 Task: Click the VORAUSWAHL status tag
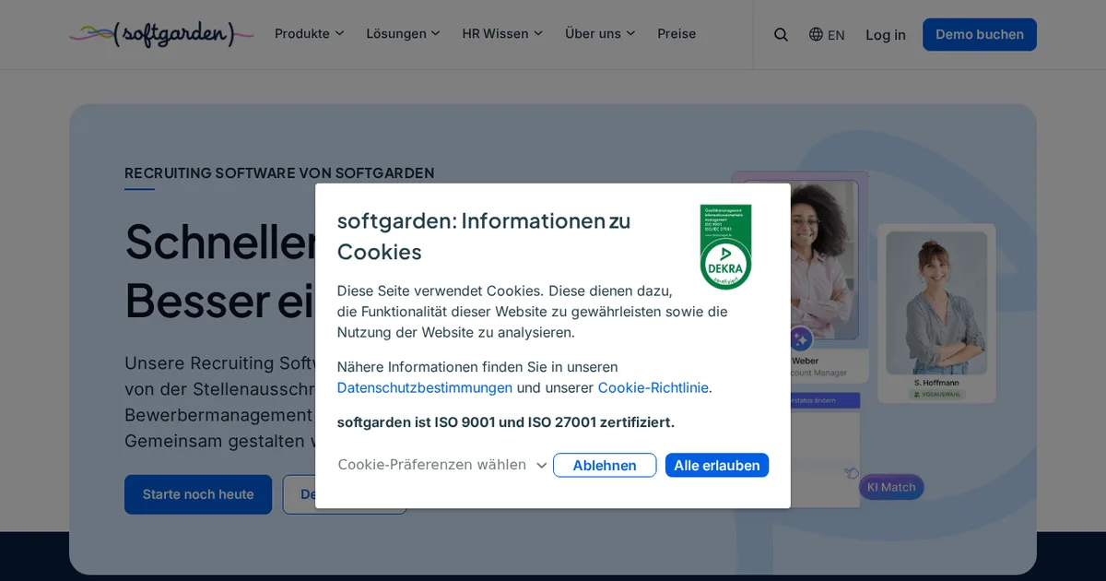point(936,394)
